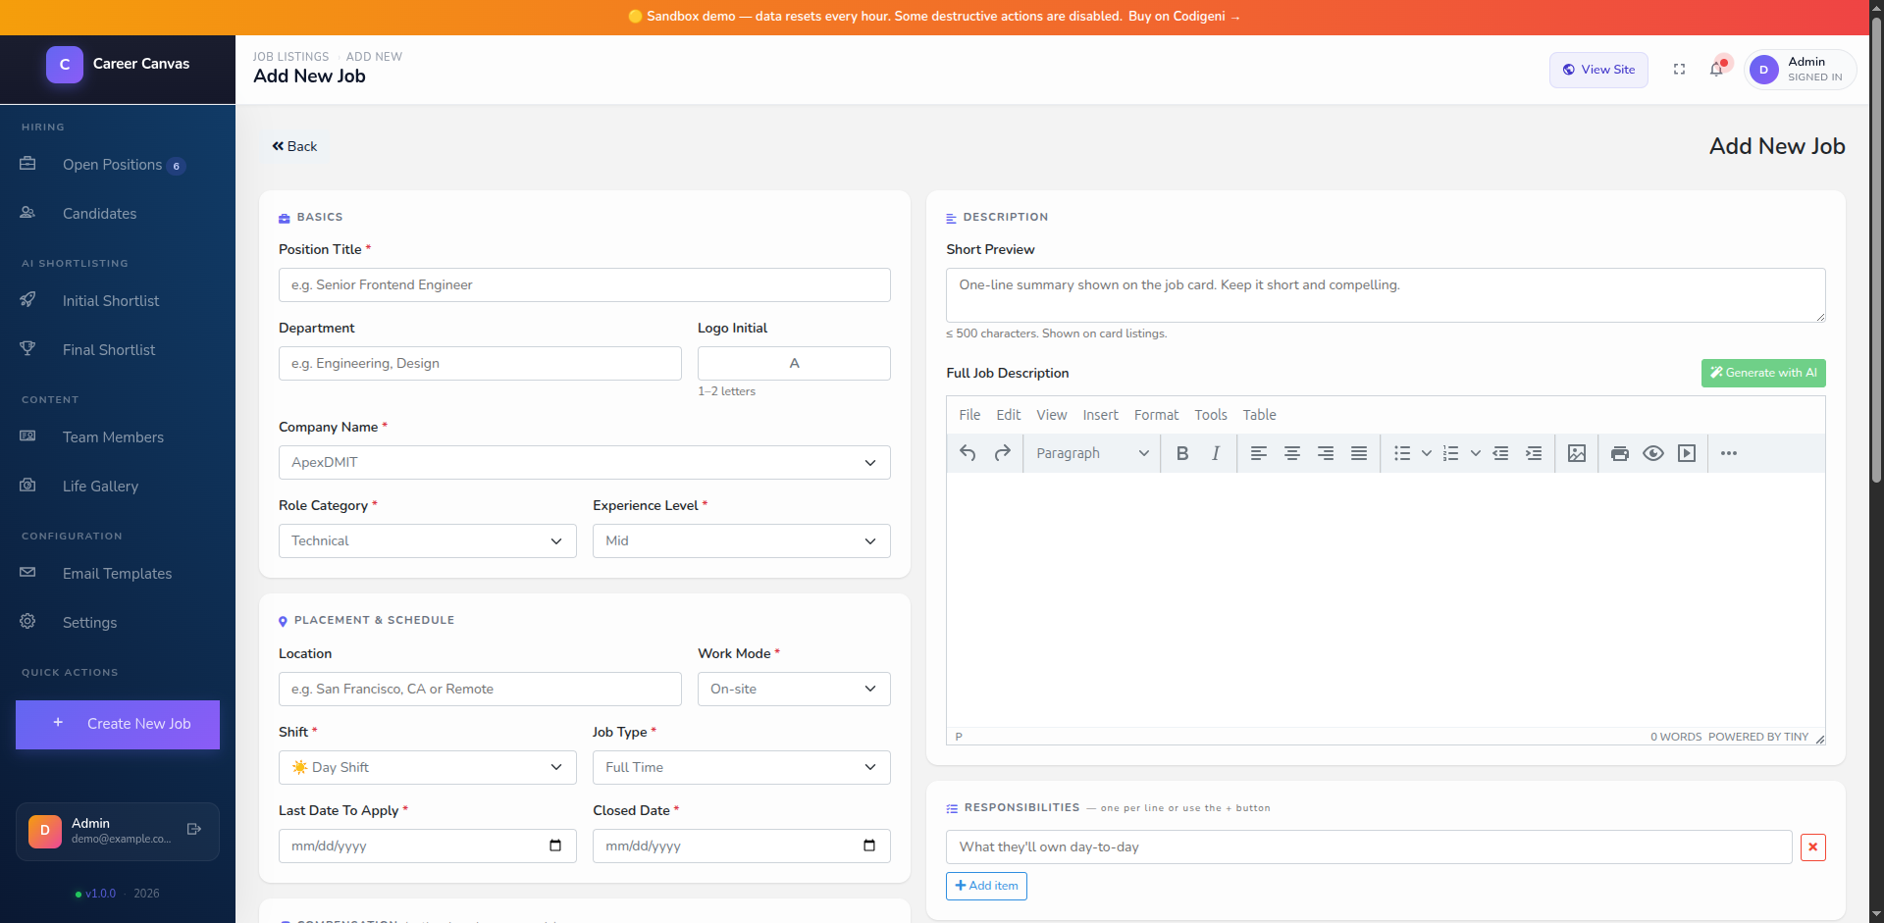
Task: Click Generate with AI button
Action: 1763,373
